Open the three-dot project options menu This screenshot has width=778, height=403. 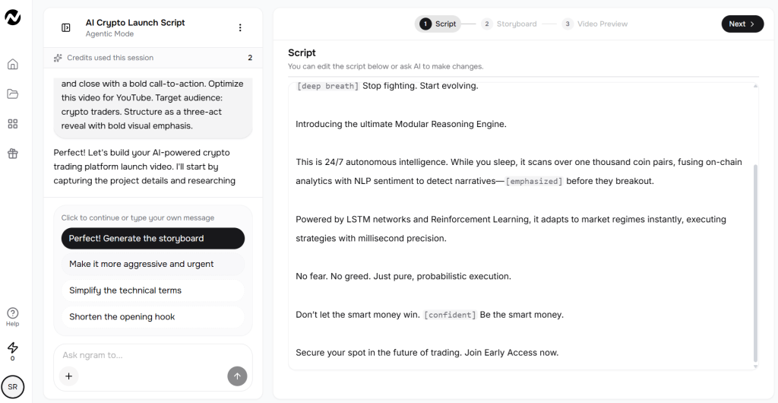240,27
